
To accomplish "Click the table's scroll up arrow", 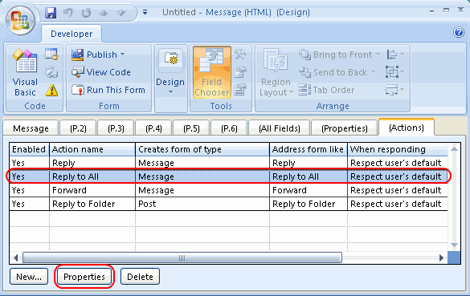I will pos(454,148).
